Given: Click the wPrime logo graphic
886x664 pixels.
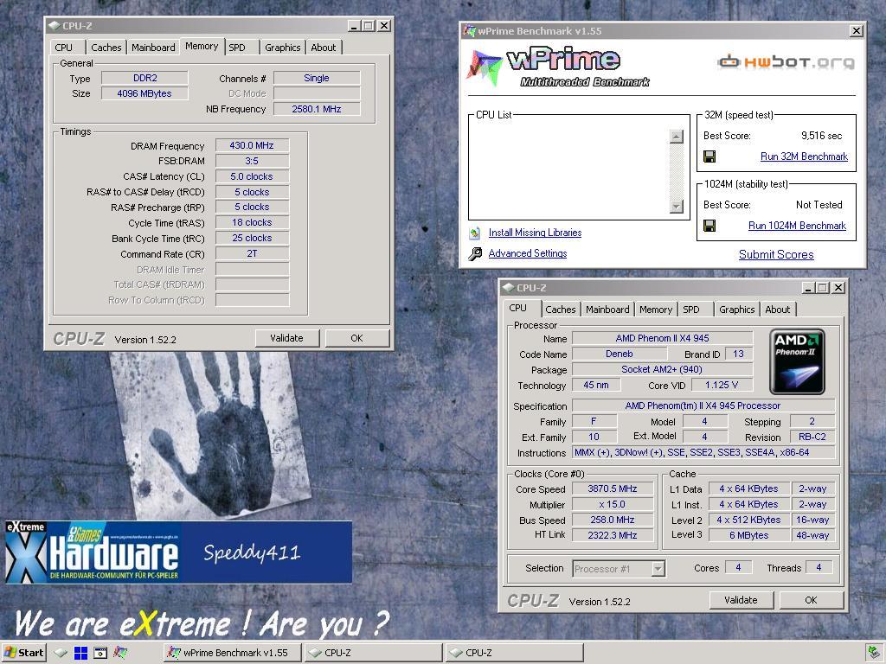Looking at the screenshot, I should click(556, 67).
